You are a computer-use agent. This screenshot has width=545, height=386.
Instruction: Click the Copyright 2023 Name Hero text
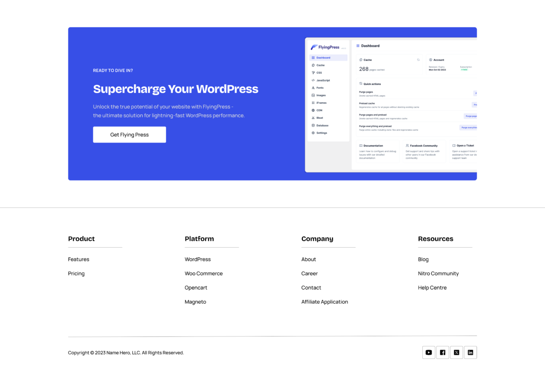pos(126,353)
